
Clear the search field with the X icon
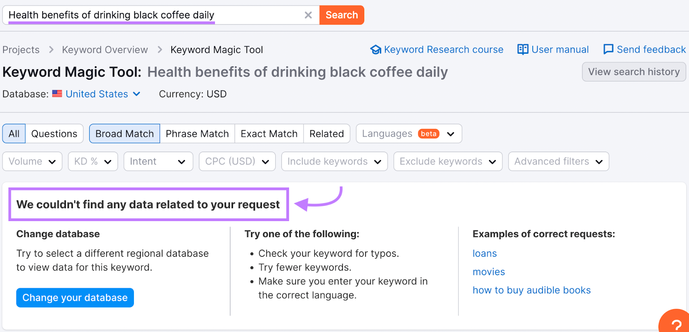coord(308,15)
